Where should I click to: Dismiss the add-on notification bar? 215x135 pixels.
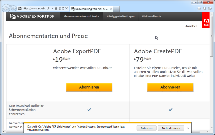click(188, 128)
